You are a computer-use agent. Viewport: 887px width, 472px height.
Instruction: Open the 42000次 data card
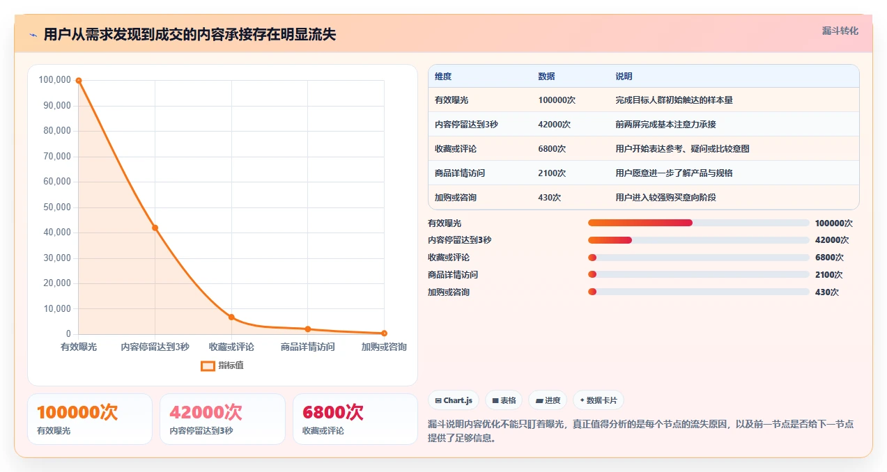(x=222, y=419)
